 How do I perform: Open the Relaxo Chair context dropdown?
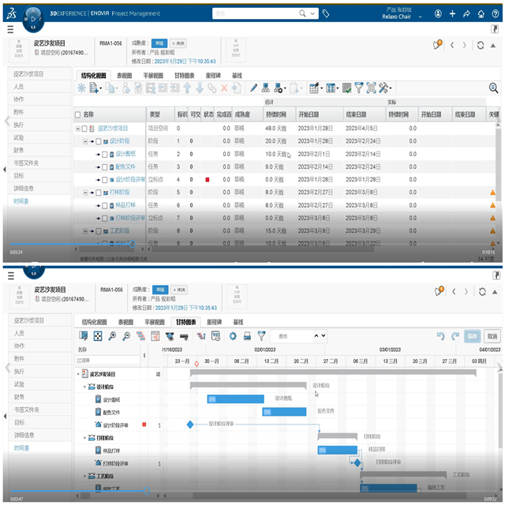click(420, 17)
